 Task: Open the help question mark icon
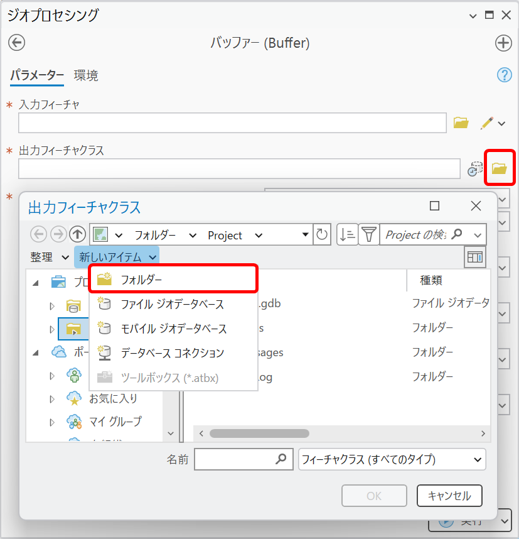[504, 75]
